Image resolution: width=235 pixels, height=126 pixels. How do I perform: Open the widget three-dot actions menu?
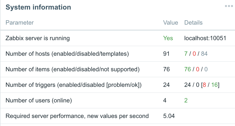(x=229, y=6)
